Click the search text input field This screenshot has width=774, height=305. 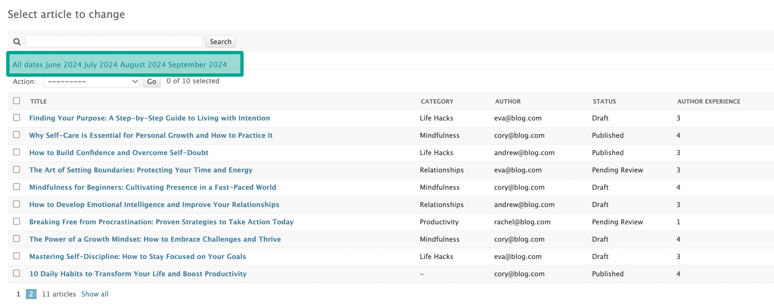point(114,41)
